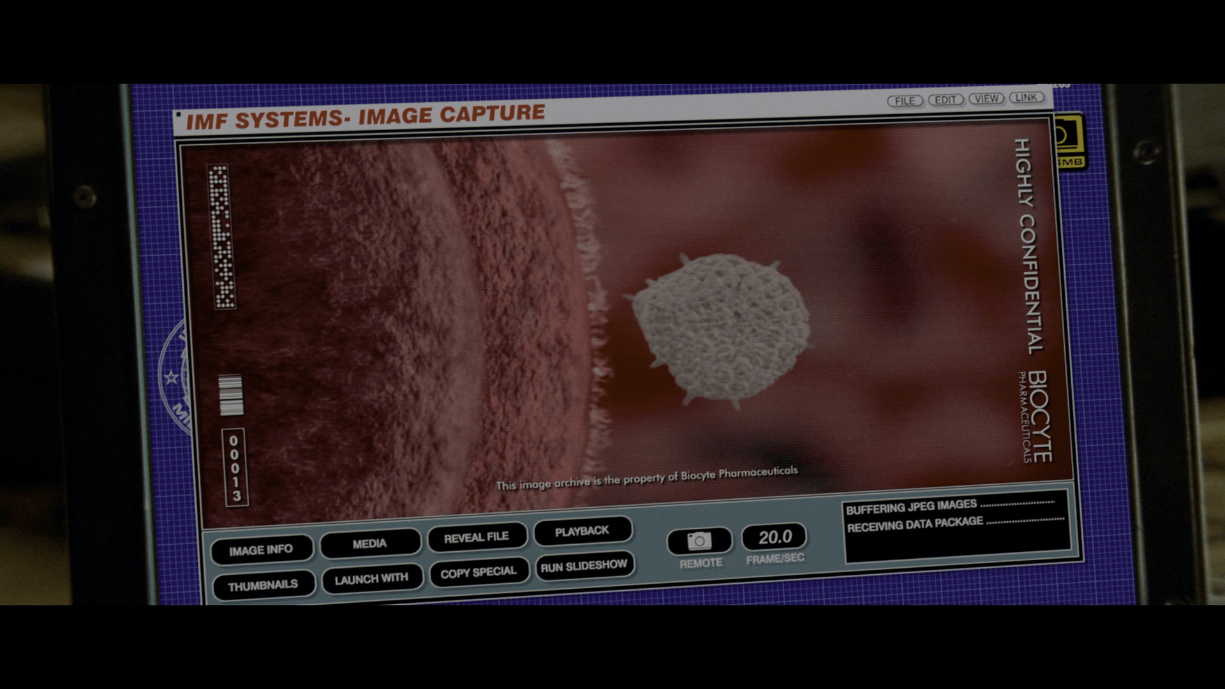Click the REMOTE camera icon
Screen dimensions: 1225x689
tap(699, 541)
